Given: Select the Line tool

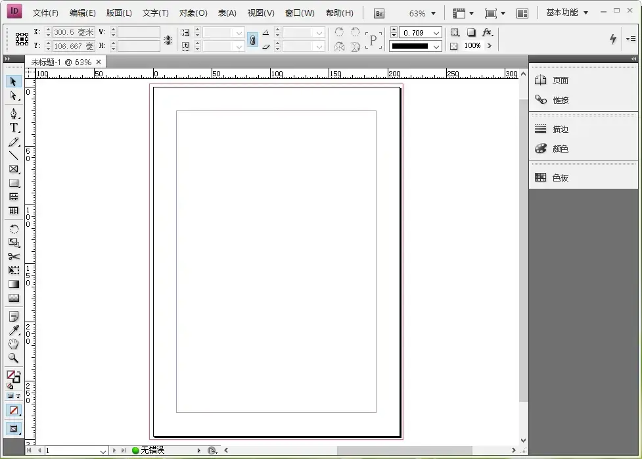Looking at the screenshot, I should click(14, 155).
